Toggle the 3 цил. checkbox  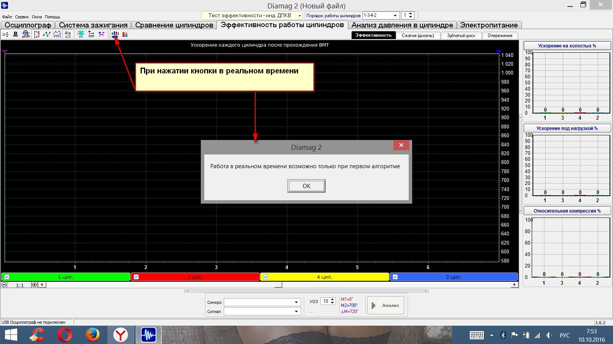click(x=136, y=277)
